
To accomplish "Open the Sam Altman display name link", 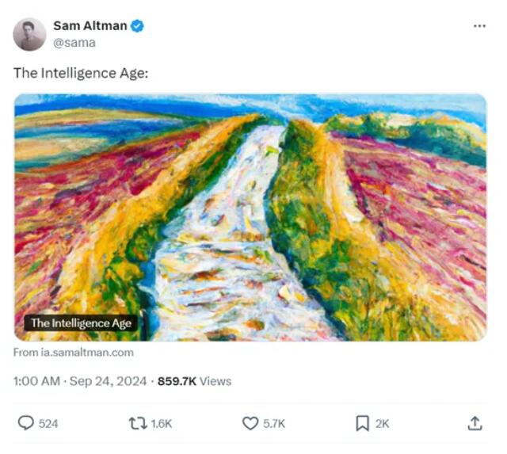I will (x=90, y=26).
